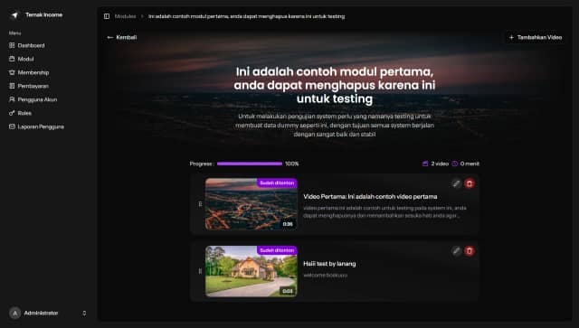Click the Kembali back button
The image size is (579, 328).
pyautogui.click(x=122, y=37)
